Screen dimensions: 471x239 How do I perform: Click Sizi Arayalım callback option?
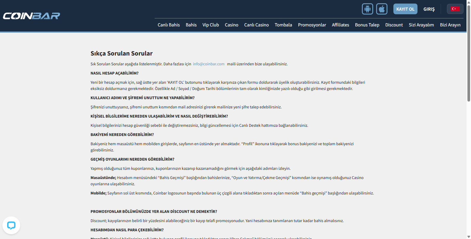[421, 25]
